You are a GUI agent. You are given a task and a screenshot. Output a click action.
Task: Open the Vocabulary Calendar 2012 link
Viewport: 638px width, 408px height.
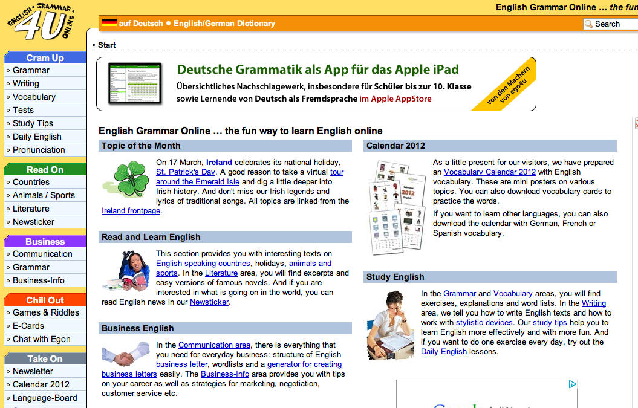point(490,172)
